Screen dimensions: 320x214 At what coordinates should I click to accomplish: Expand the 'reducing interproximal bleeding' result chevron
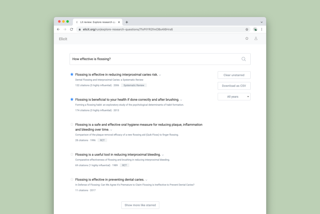click(x=163, y=155)
